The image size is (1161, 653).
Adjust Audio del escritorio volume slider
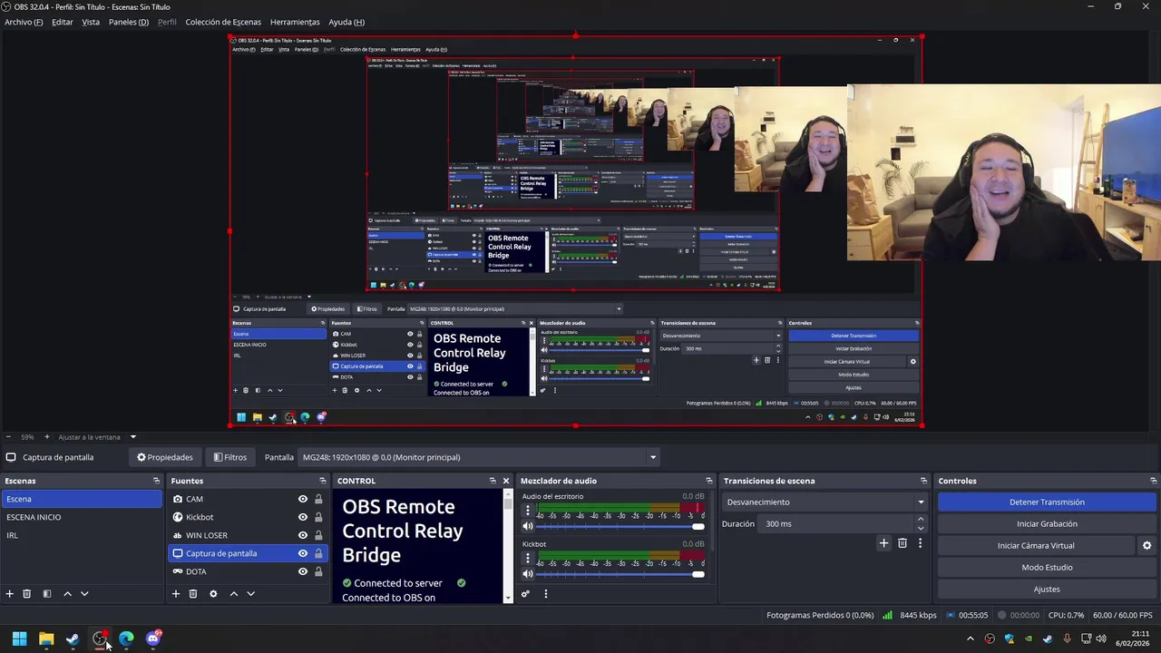coord(620,526)
